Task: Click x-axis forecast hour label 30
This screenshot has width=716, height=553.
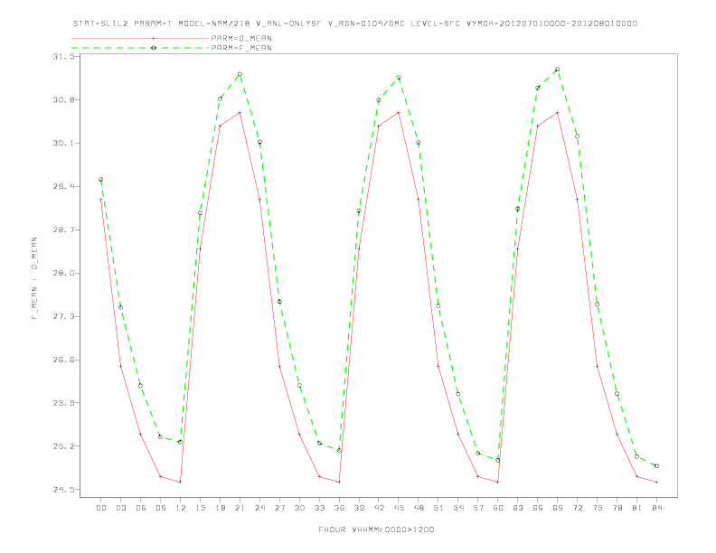Action: pyautogui.click(x=299, y=508)
